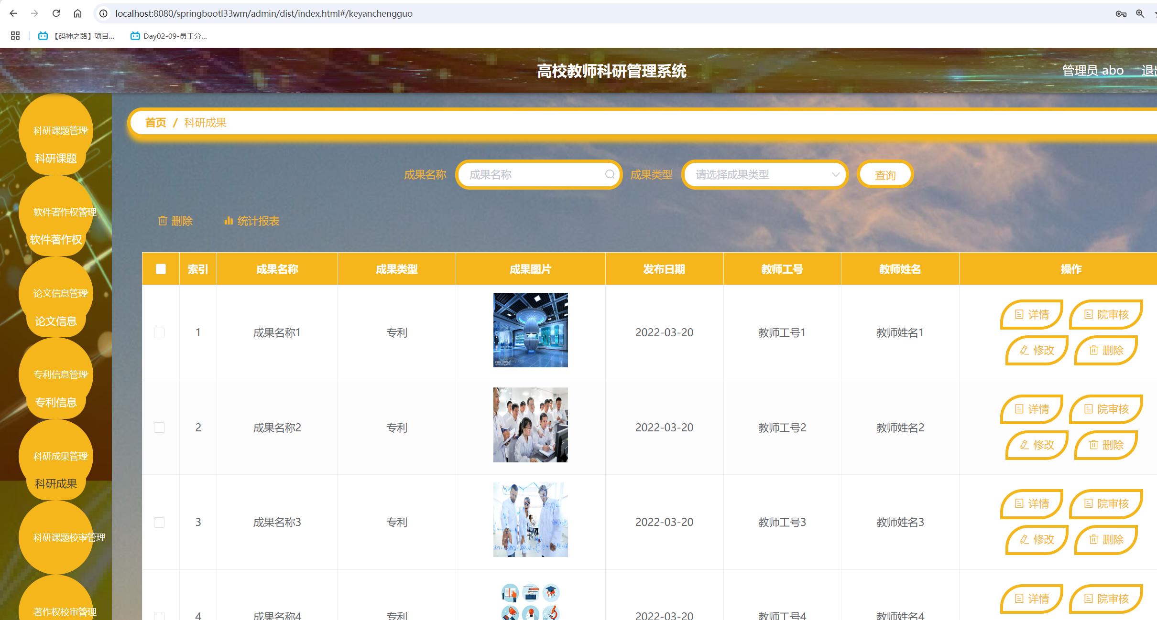Select 专利信息 sidebar item
Viewport: 1157px width, 620px height.
(x=56, y=402)
